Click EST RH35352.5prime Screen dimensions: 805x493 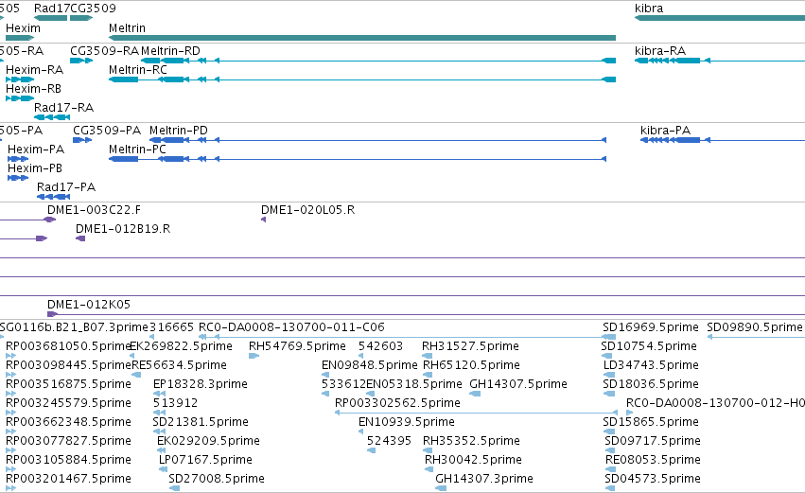click(471, 441)
